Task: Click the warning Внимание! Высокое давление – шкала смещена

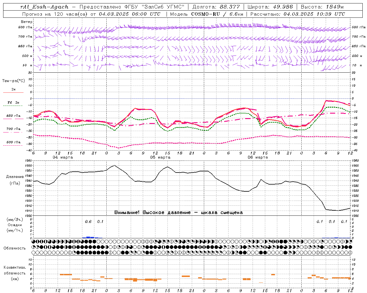Action: pyautogui.click(x=179, y=213)
